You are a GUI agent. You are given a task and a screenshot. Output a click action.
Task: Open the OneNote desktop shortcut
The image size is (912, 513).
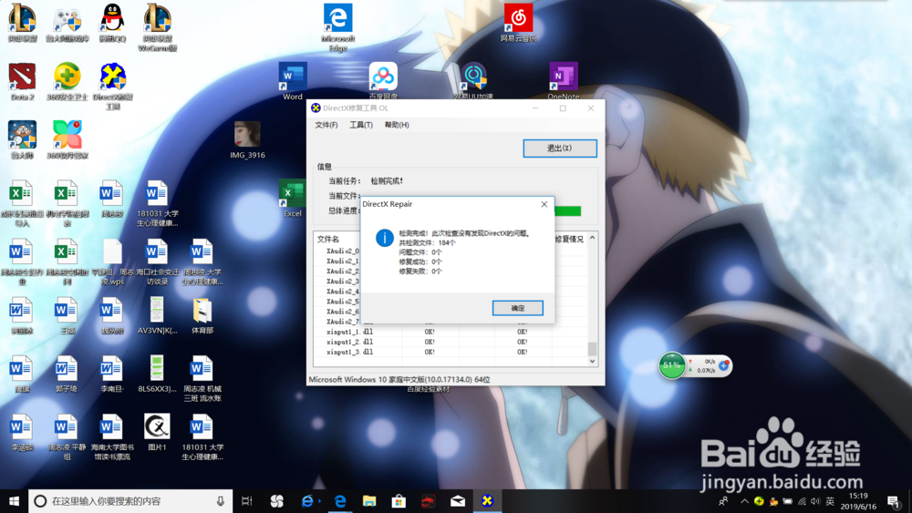(564, 81)
